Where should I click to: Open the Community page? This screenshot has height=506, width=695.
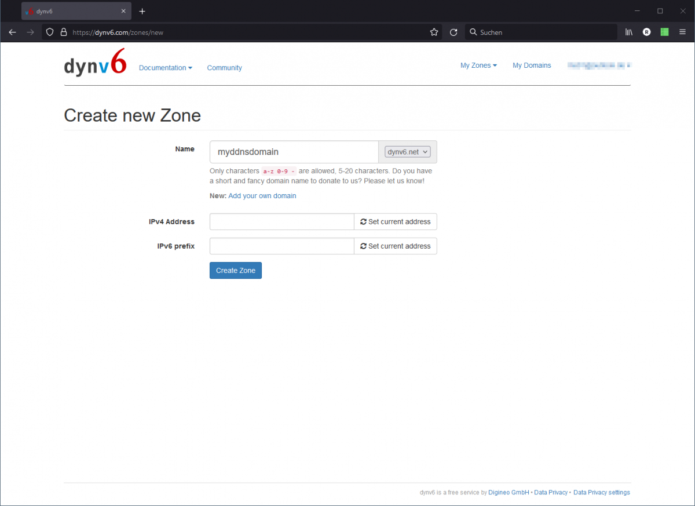[x=224, y=68]
